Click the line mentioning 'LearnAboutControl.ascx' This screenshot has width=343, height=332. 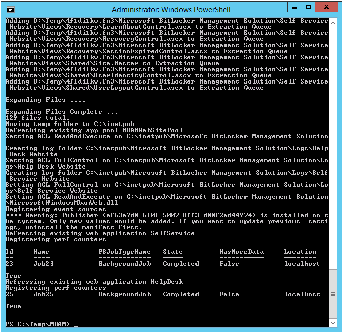(140, 27)
